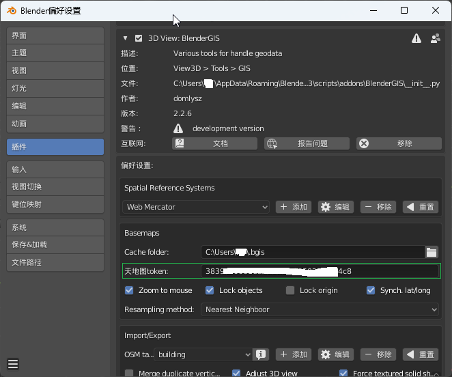The image size is (452, 377).
Task: Open the 动画 animation tab
Action: tap(55, 124)
